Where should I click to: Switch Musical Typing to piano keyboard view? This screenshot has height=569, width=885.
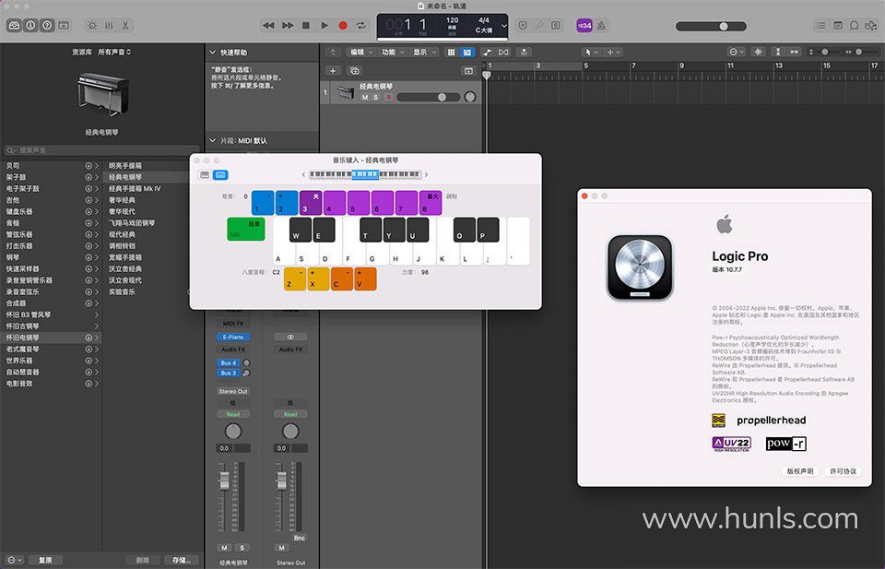coord(205,174)
